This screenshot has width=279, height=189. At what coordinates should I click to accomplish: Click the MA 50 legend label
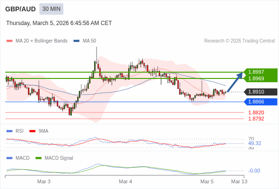89,41
